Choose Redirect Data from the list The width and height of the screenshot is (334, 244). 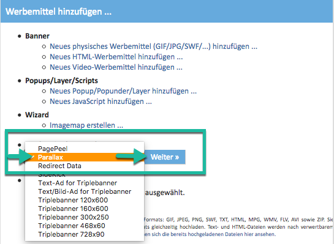[x=85, y=166]
